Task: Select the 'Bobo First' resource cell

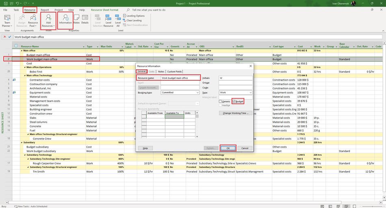Action: click(53, 71)
